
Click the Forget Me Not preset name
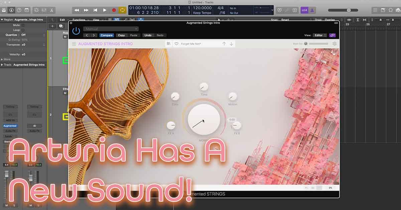point(191,44)
